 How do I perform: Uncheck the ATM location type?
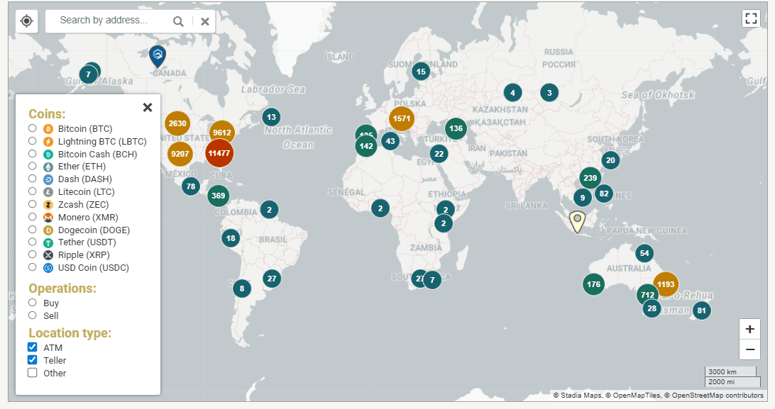pyautogui.click(x=32, y=347)
